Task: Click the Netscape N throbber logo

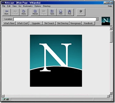Action: [x=106, y=21]
